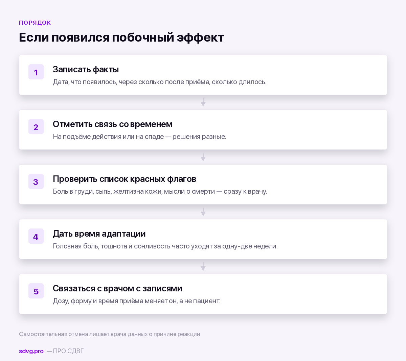
Task: Click the text starting "Дата, что появилось"
Action: 160,82
